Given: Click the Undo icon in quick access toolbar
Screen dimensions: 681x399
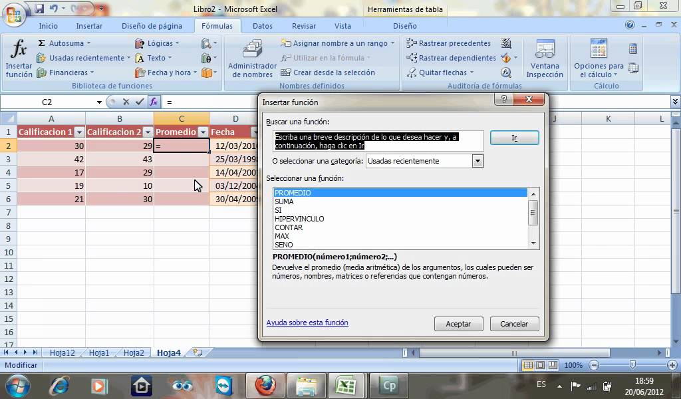Looking at the screenshot, I should 54,8.
